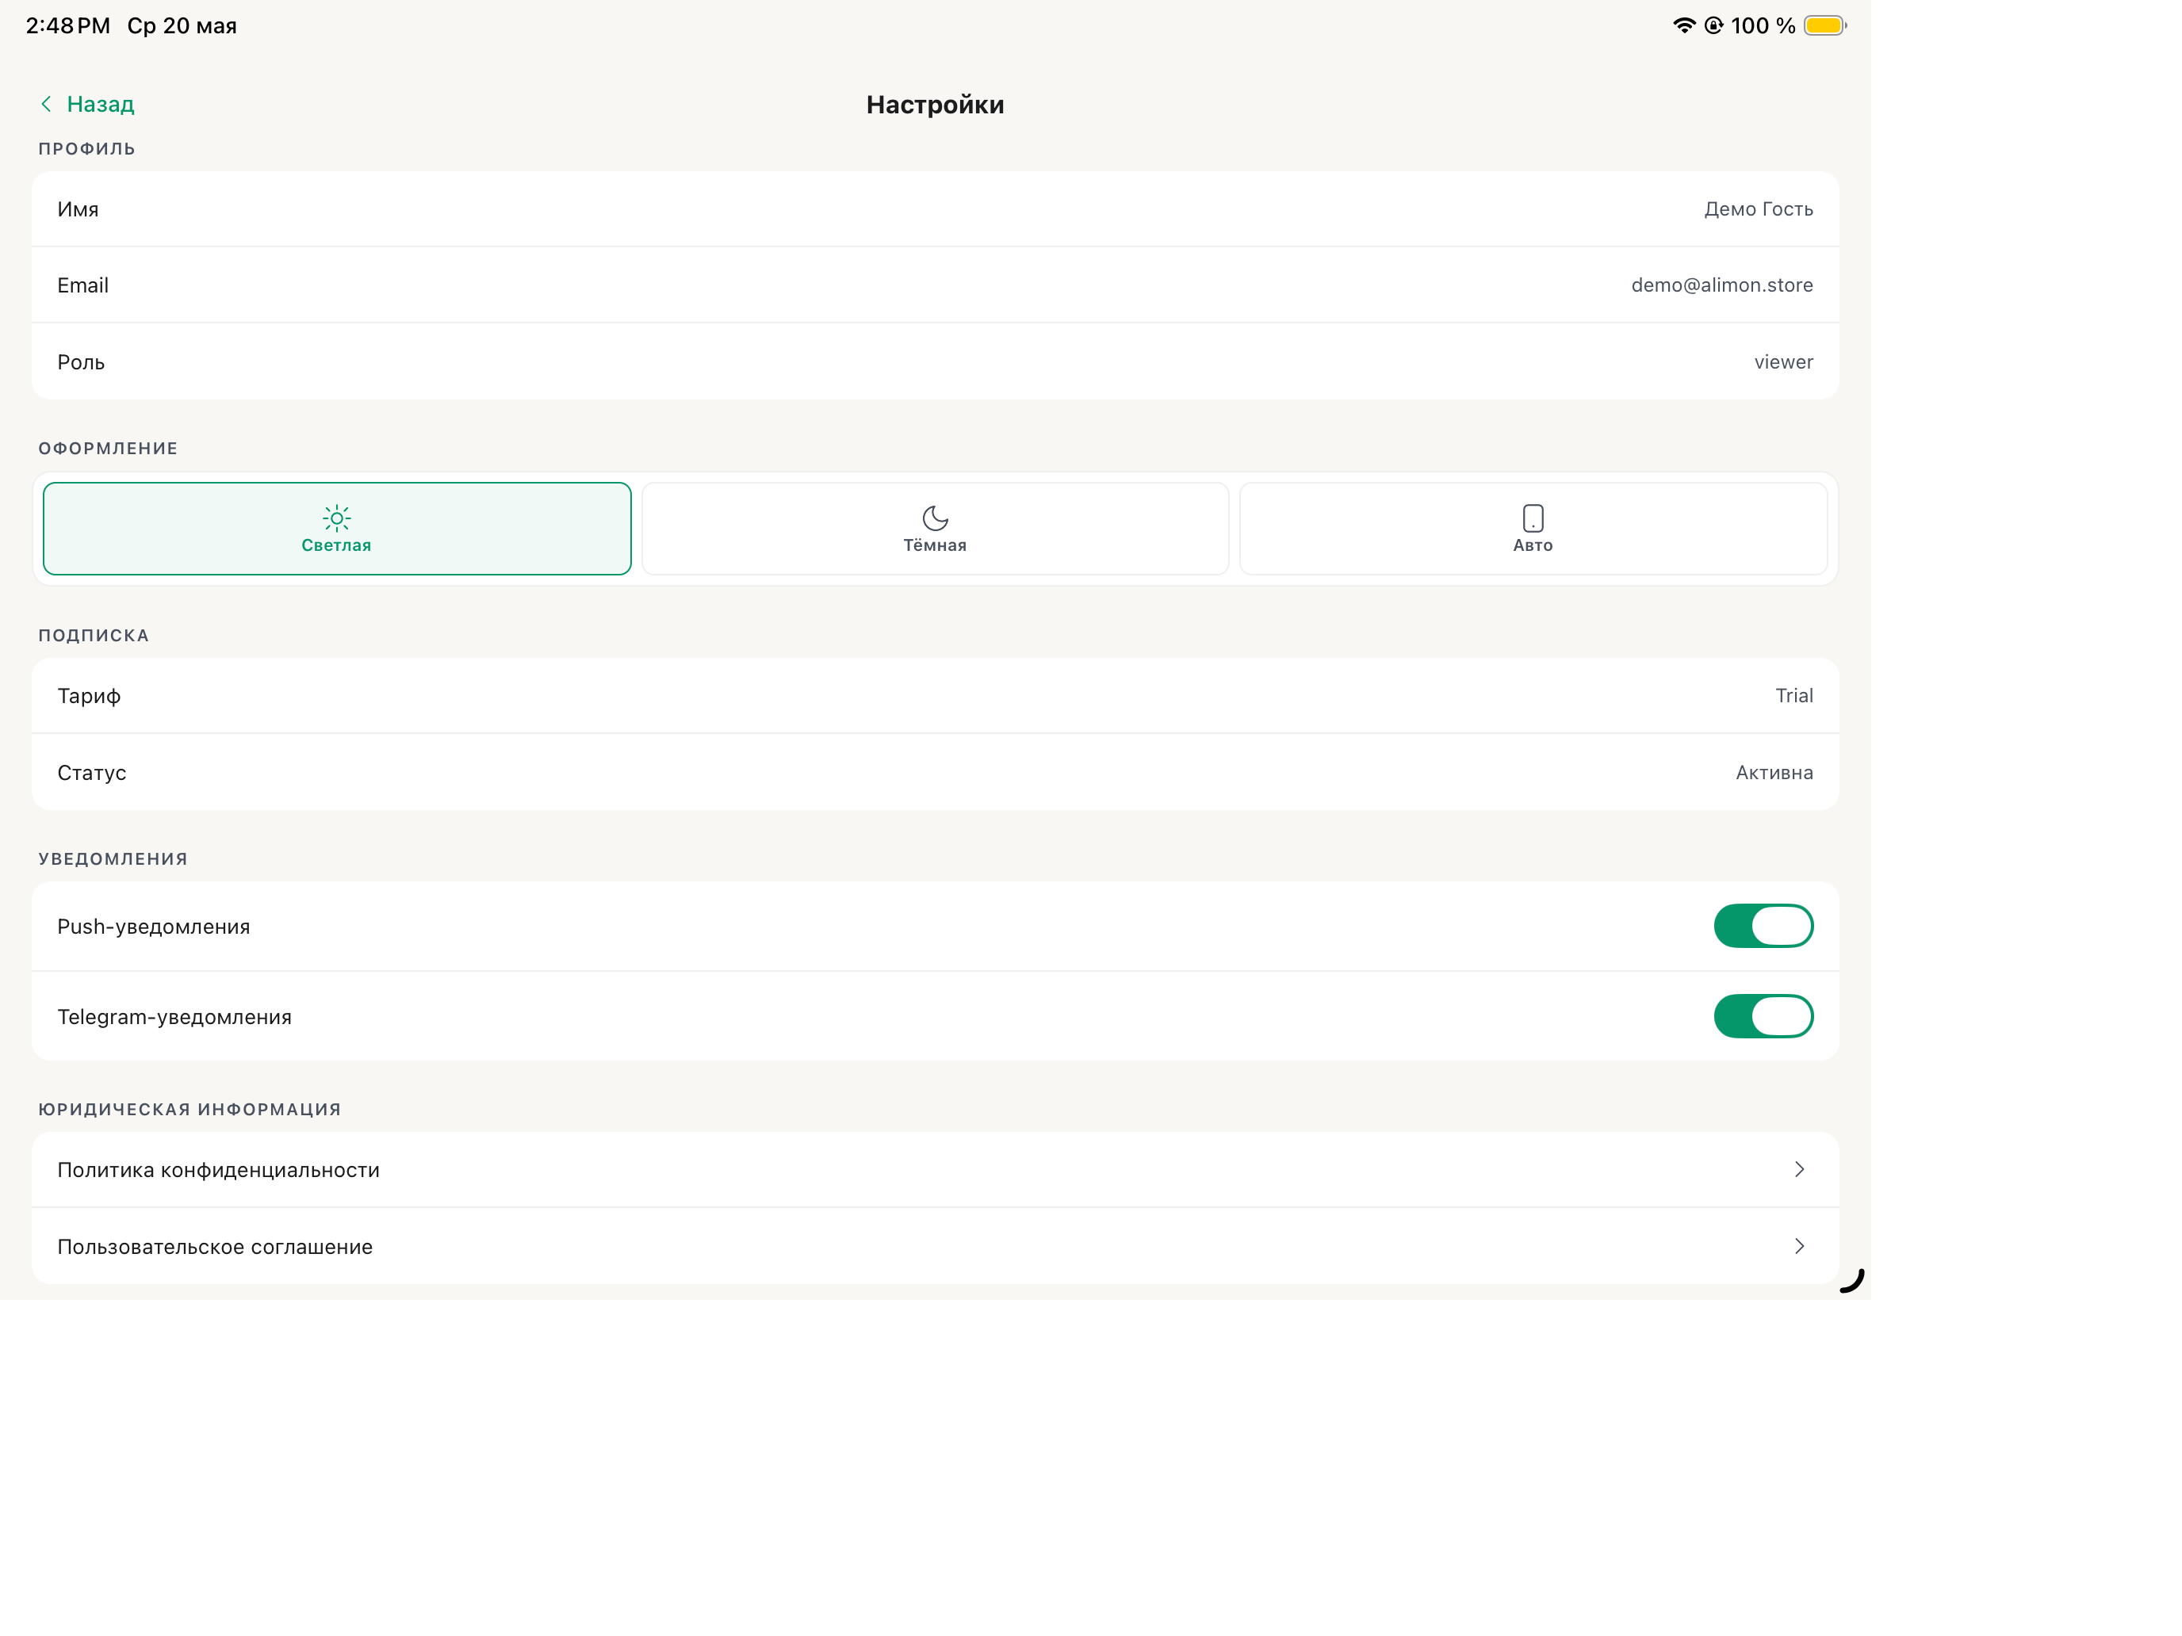Choose the Авто theme label
The image size is (2182, 1636).
(x=1533, y=545)
